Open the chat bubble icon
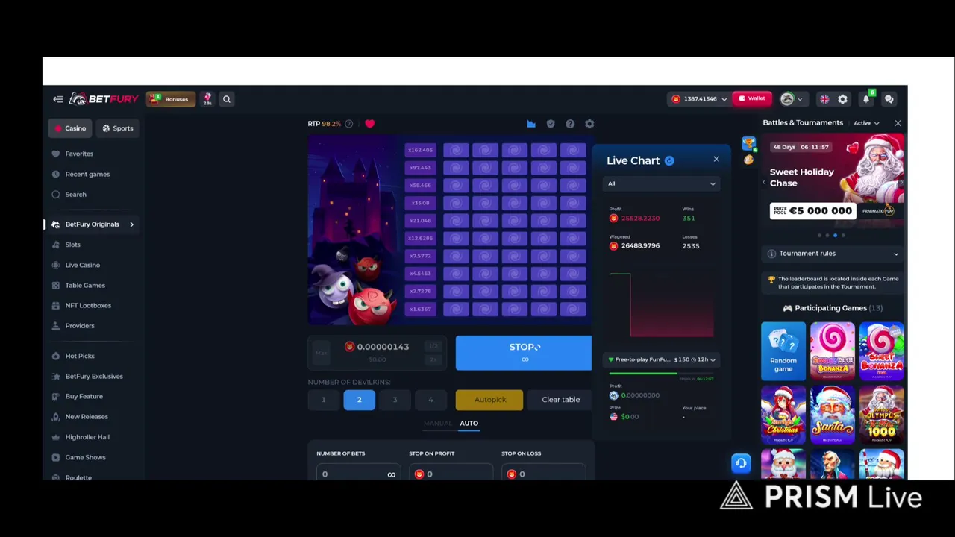The height and width of the screenshot is (537, 955). point(889,99)
